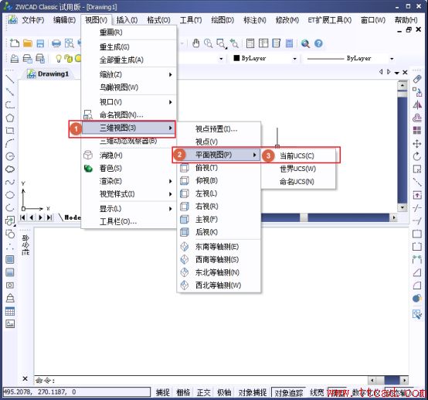Expand the 渲染(E) submenu
The width and height of the screenshot is (428, 400).
click(129, 181)
